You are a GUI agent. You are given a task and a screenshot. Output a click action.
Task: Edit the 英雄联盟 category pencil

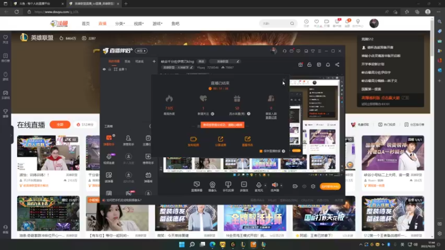tap(238, 61)
